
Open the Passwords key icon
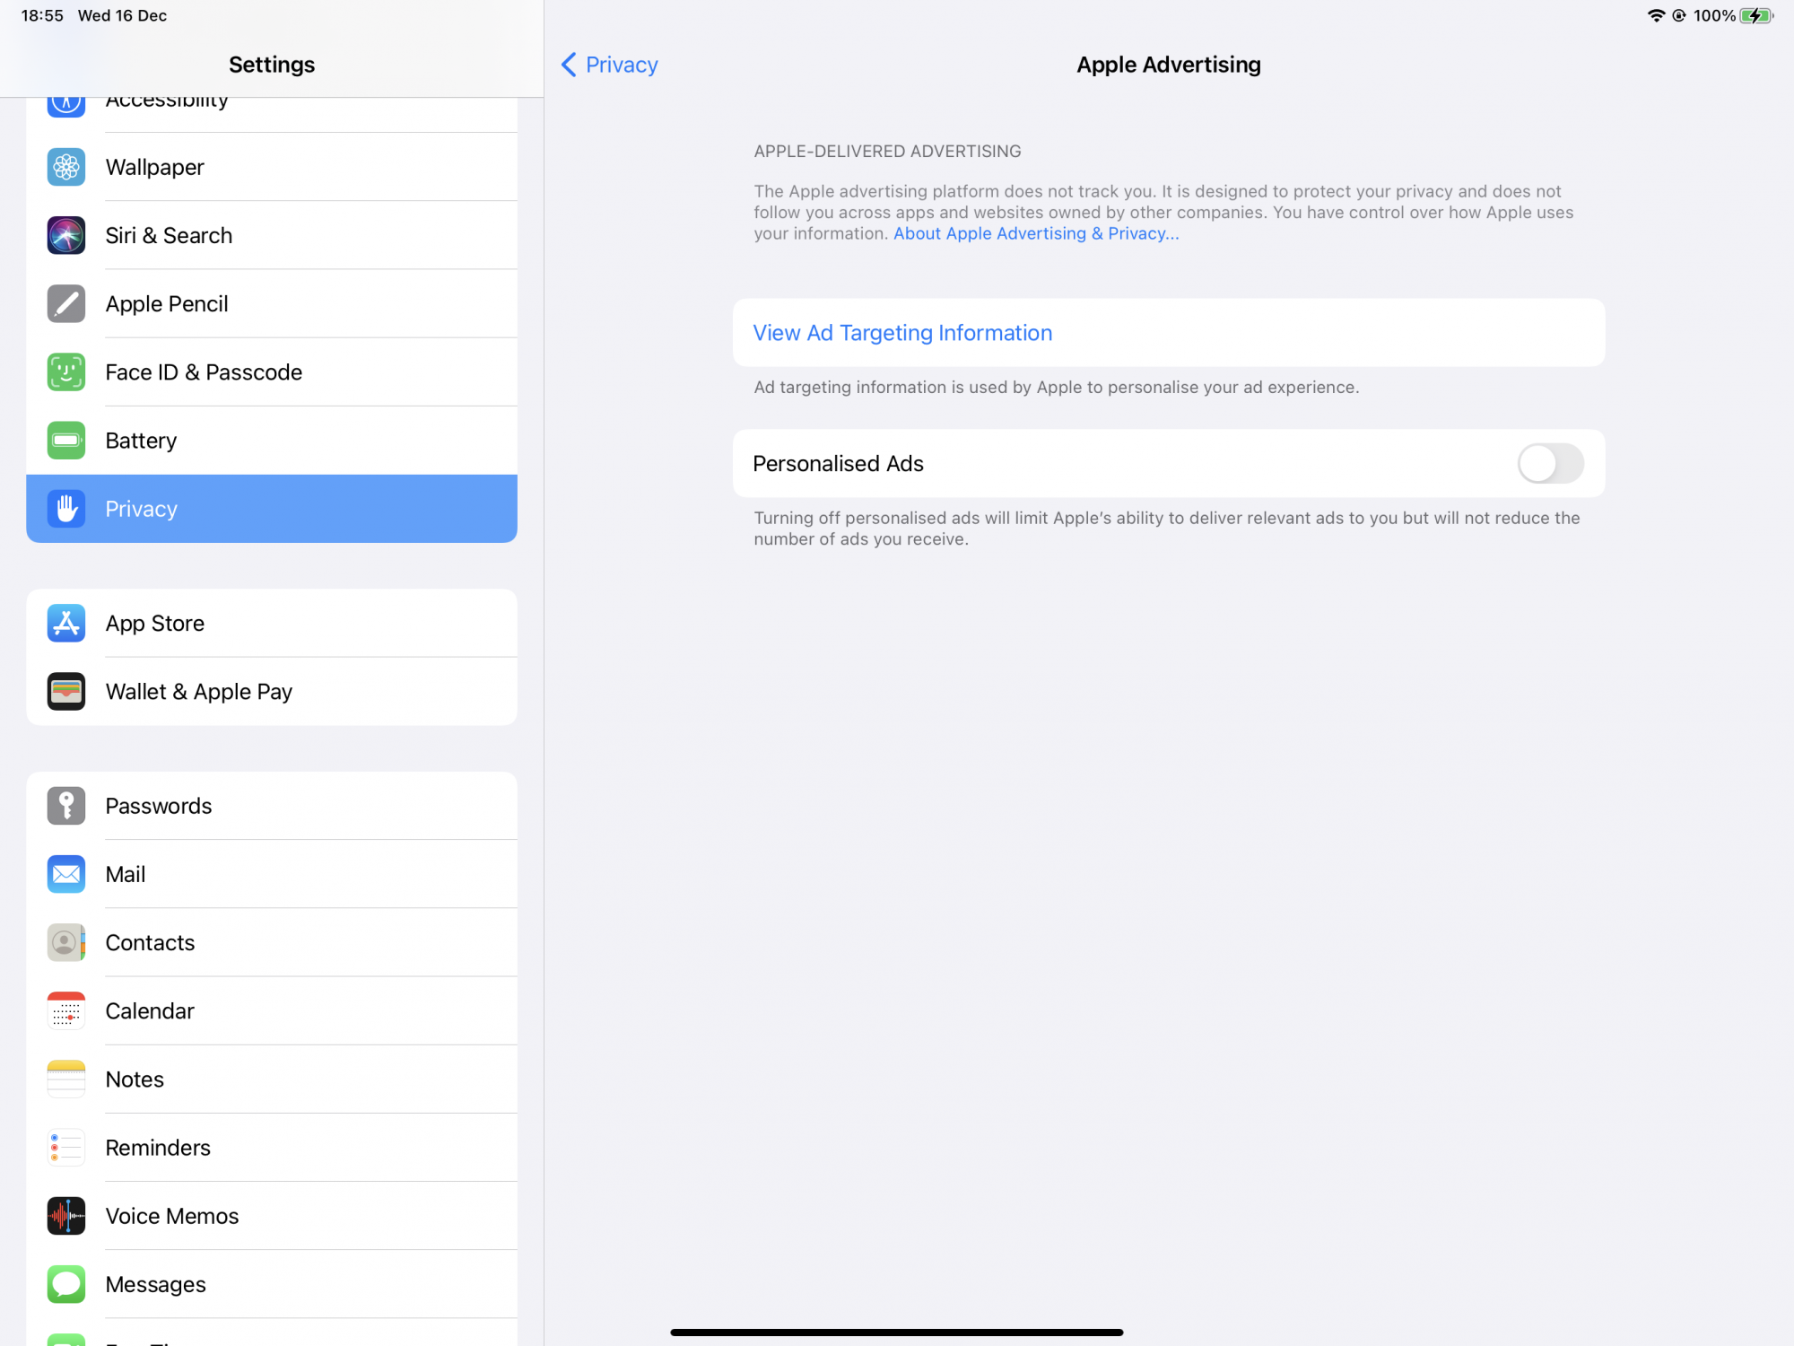click(x=66, y=806)
